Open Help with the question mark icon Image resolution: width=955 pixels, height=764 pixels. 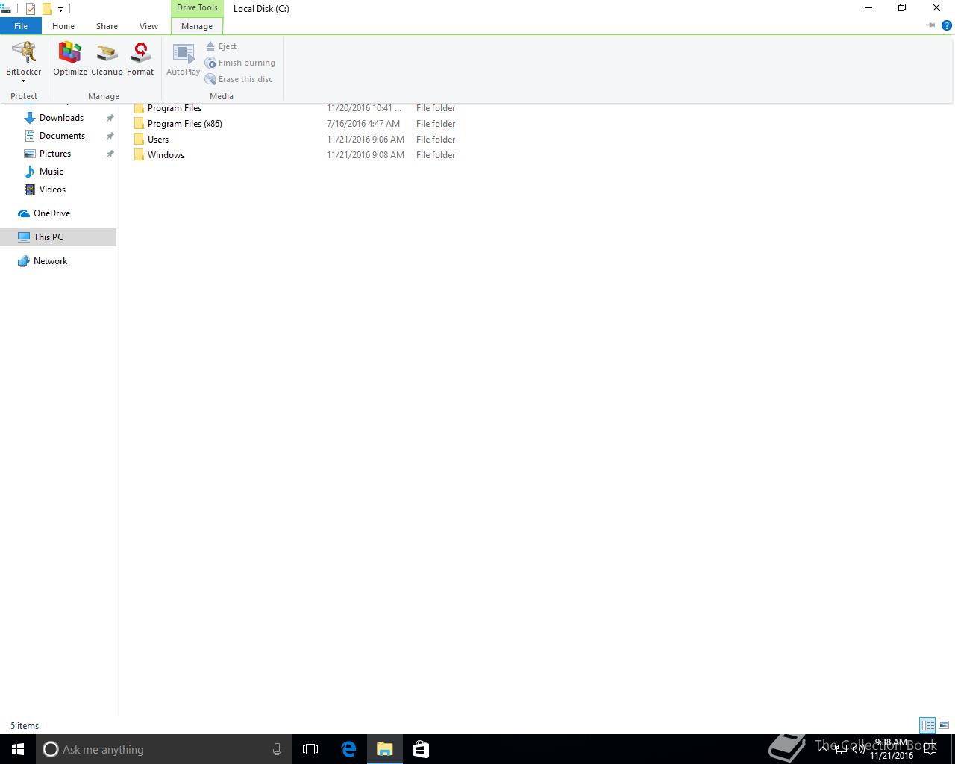(x=947, y=25)
